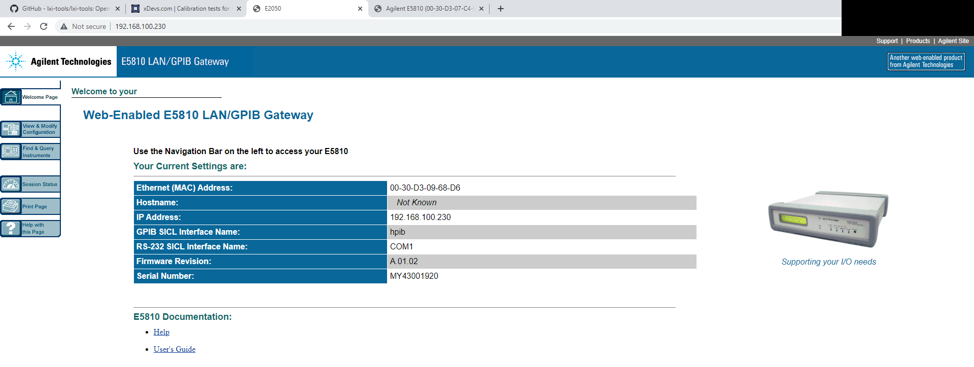This screenshot has width=974, height=367.
Task: Click the Agilent Technologies starburst logo
Action: pyautogui.click(x=16, y=61)
